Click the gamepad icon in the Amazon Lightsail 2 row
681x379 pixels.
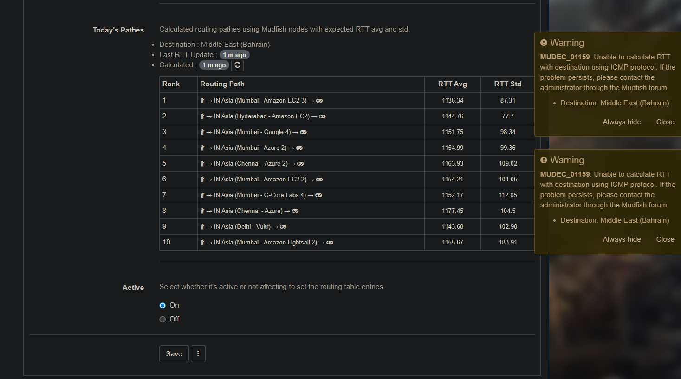[x=330, y=243]
